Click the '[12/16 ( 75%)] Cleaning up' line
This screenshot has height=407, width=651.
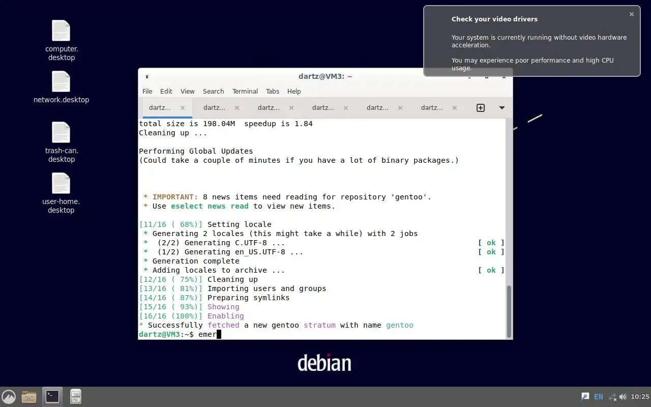(198, 279)
